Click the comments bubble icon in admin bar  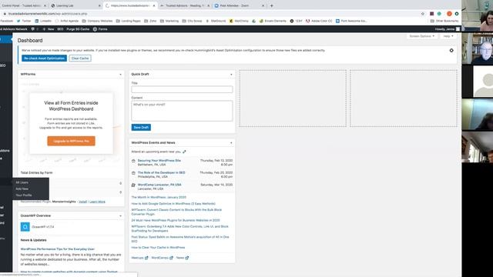[33, 29]
